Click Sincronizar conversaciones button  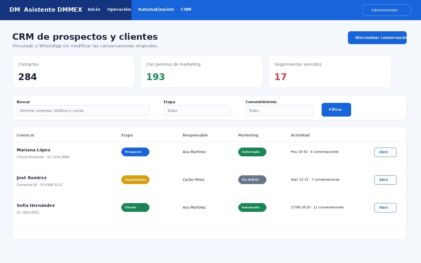coord(377,38)
